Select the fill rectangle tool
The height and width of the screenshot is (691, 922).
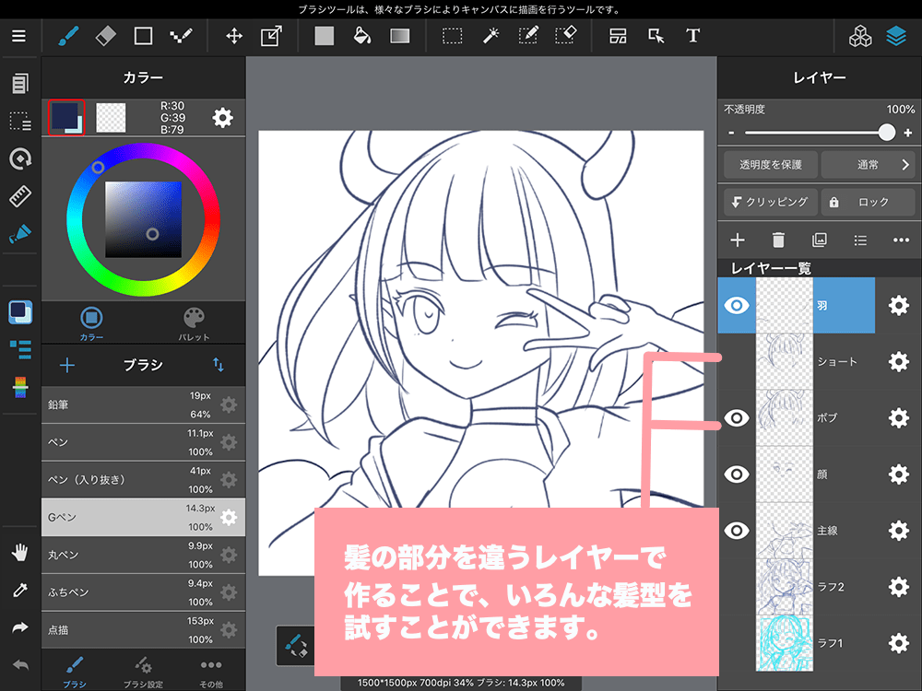point(324,36)
